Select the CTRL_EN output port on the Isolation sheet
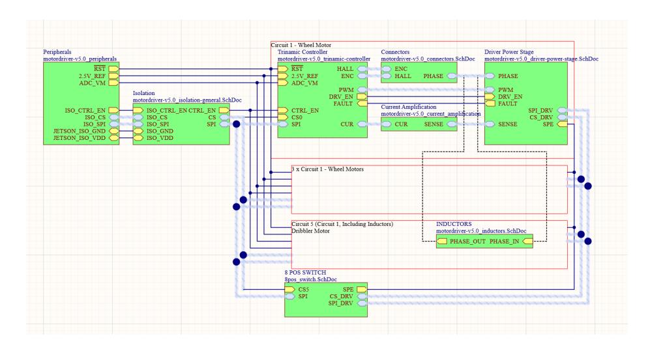 pyautogui.click(x=224, y=111)
